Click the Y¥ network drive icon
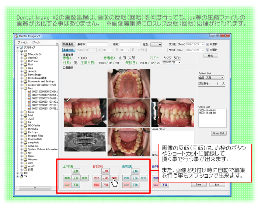258x205 pixels. pos(21,177)
